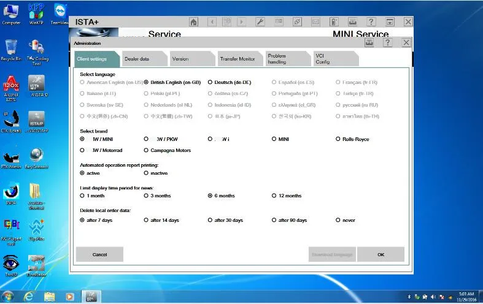Select never delete local order data
The image size is (483, 304).
(346, 220)
